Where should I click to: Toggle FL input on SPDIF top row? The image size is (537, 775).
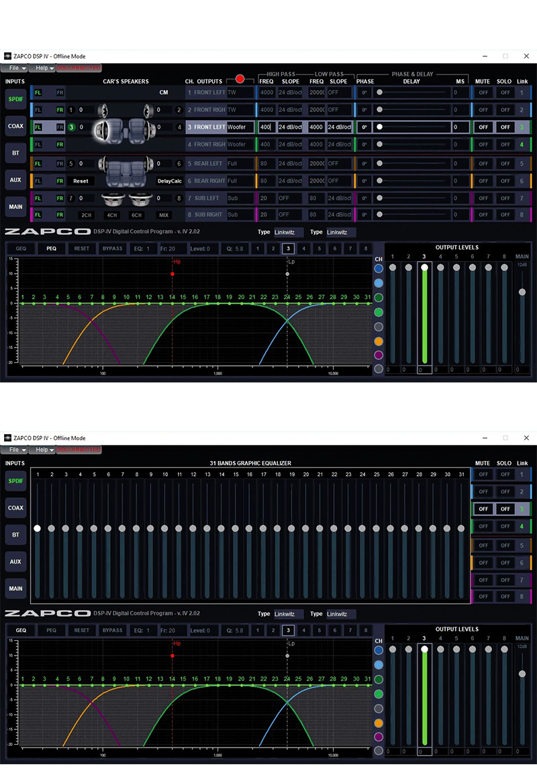tap(38, 93)
